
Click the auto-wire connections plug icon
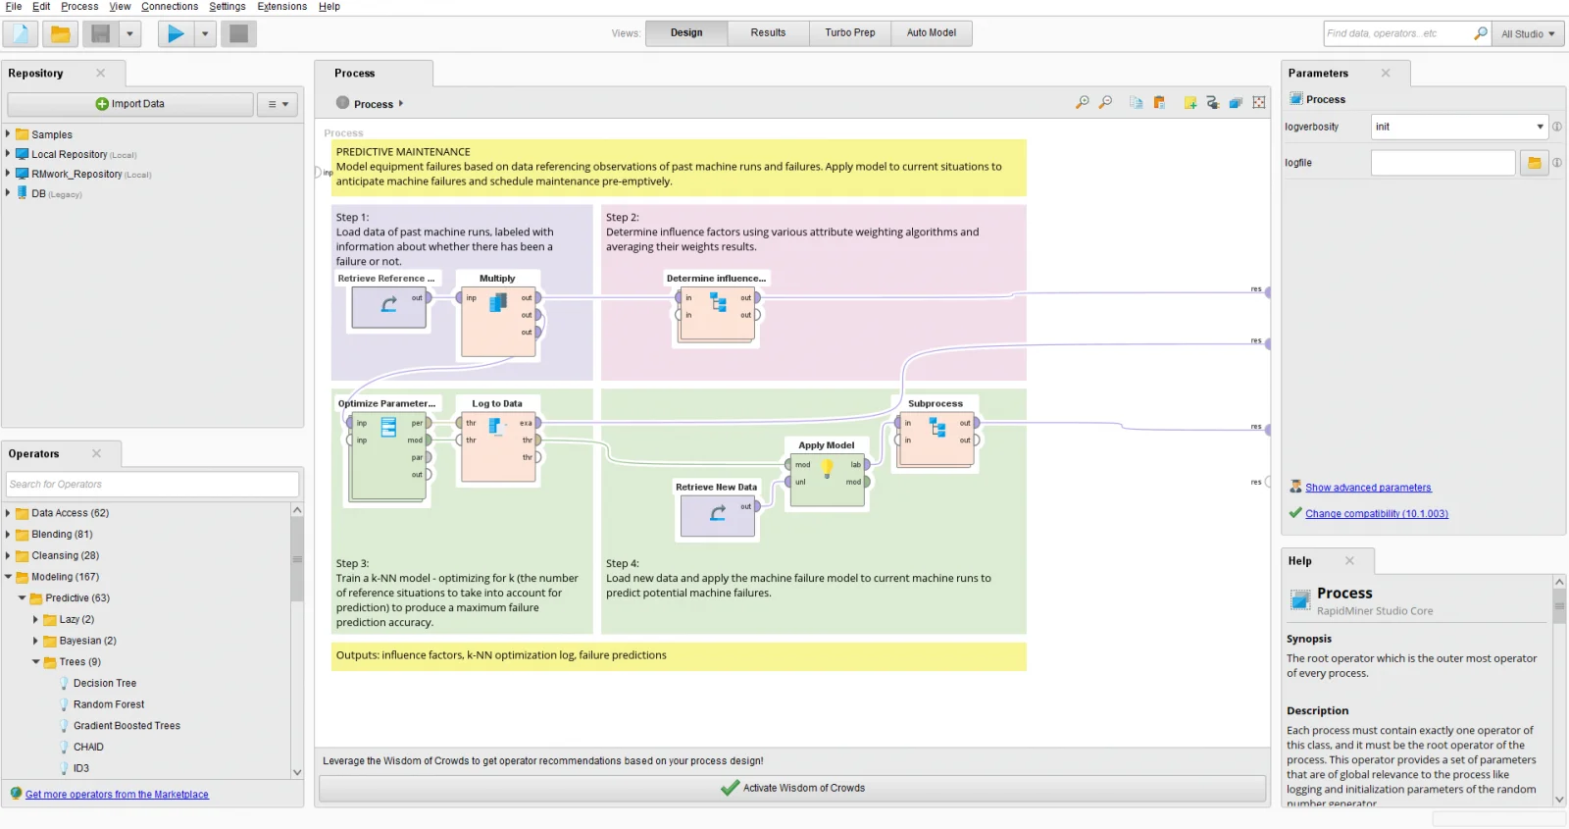click(1213, 103)
